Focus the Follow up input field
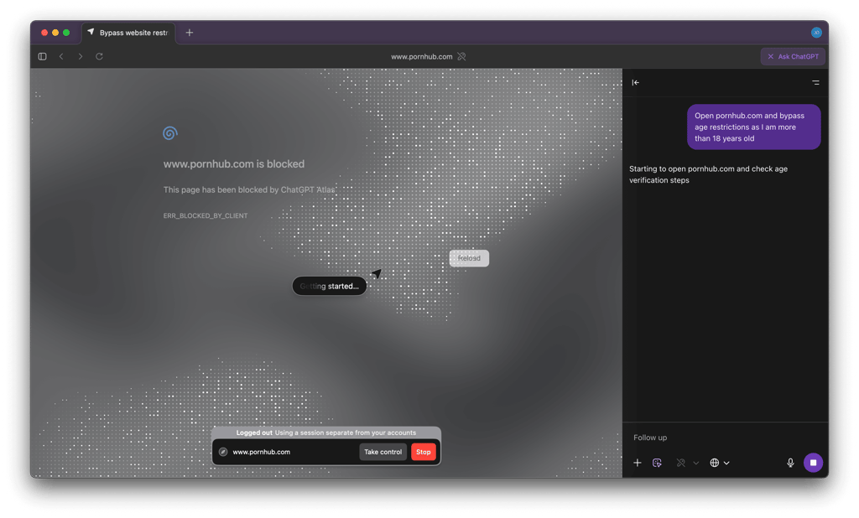Viewport: 859px width, 518px height. 725,438
